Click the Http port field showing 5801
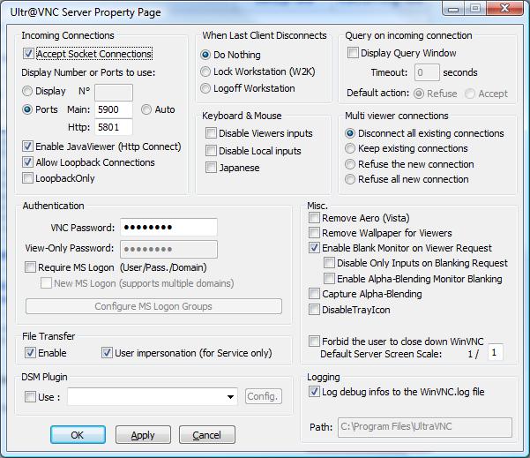Viewport: 530px width, 458px height. pos(114,127)
